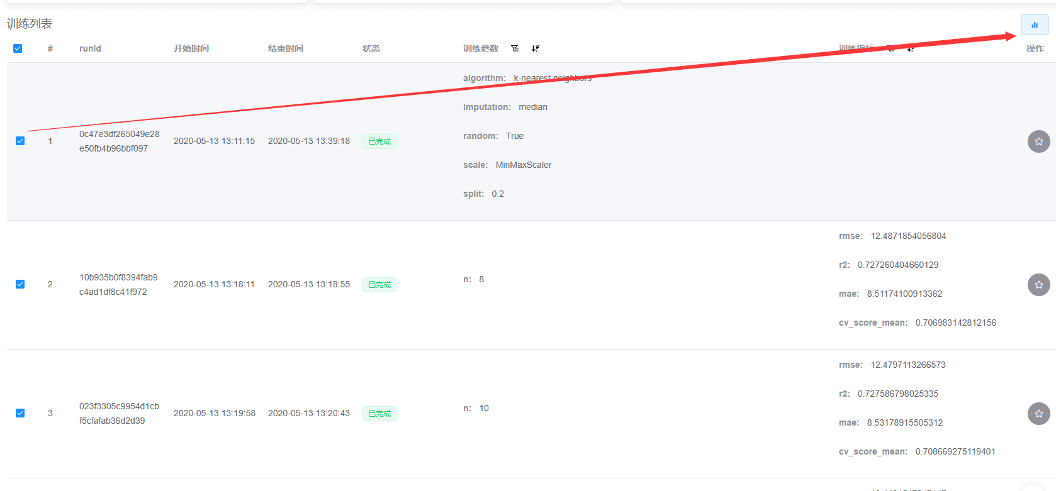Click end time 2020-05-13 13:18:55
Image resolution: width=1056 pixels, height=491 pixels.
tap(309, 284)
